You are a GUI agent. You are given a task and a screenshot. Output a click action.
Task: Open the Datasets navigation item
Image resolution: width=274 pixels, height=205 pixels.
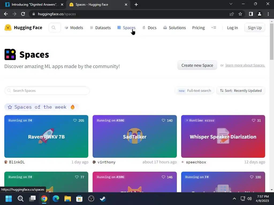tap(100, 28)
